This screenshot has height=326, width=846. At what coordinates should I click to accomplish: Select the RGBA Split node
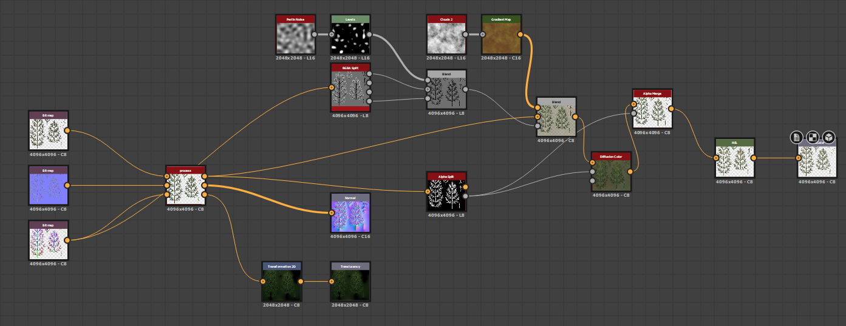(x=350, y=87)
